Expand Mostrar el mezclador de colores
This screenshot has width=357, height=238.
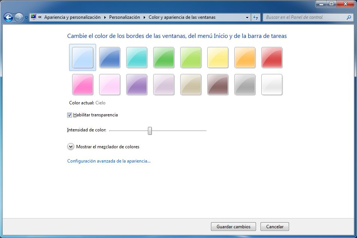tap(71, 147)
